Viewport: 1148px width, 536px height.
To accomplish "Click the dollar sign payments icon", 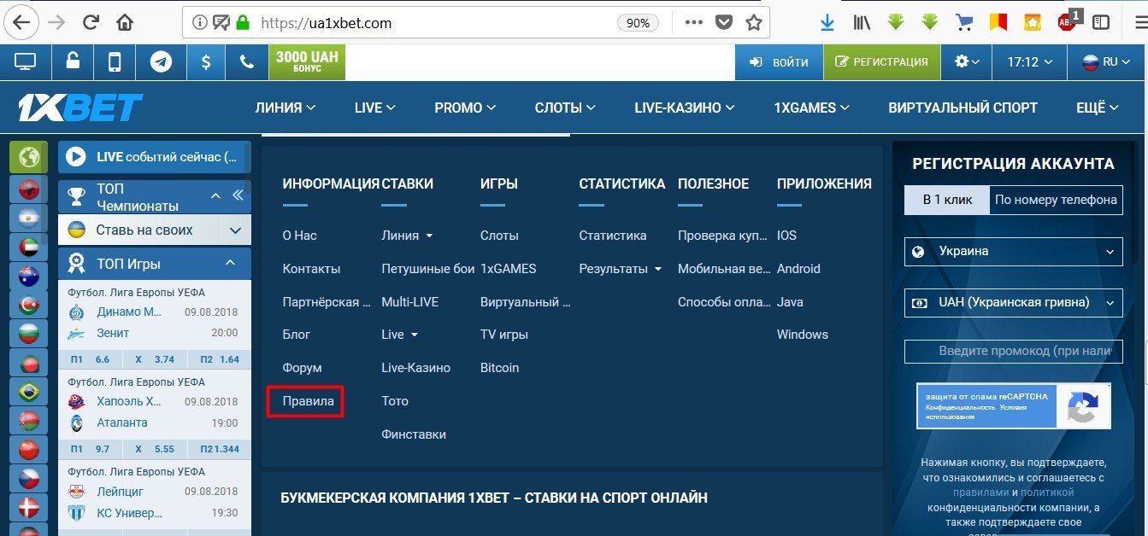I will [x=205, y=61].
